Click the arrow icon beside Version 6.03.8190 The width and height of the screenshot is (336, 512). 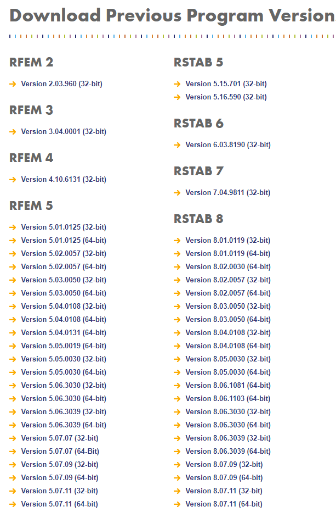(x=176, y=145)
